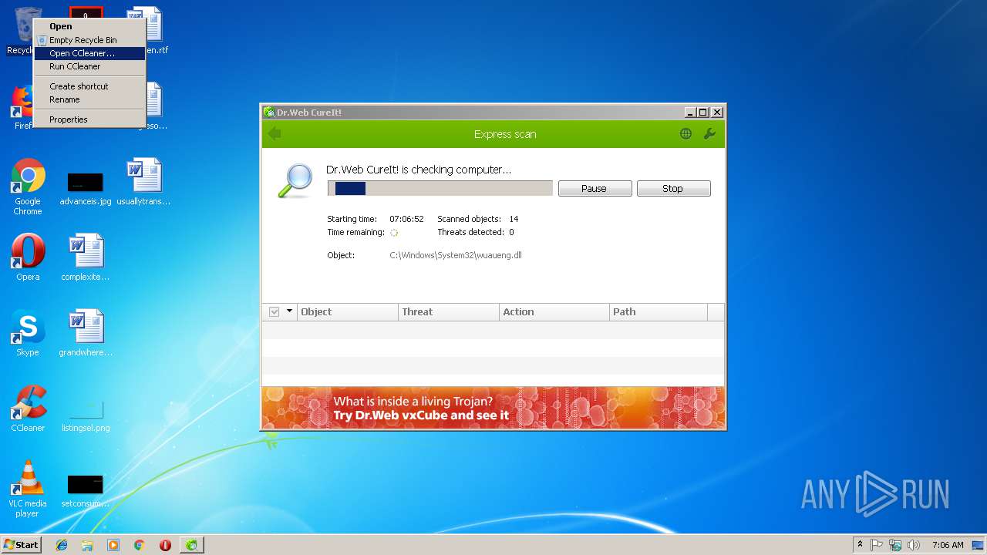Image resolution: width=987 pixels, height=555 pixels.
Task: Select the usuallytrans… Word document icon
Action: (x=144, y=182)
